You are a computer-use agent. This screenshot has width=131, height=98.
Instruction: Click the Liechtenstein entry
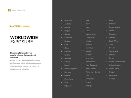(91, 34)
